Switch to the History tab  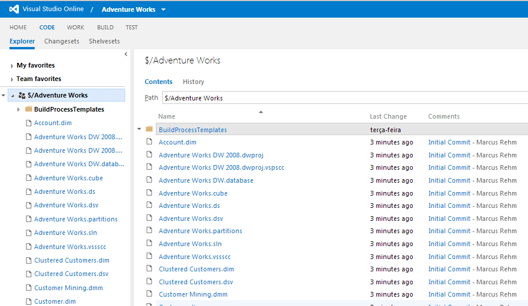coord(193,82)
